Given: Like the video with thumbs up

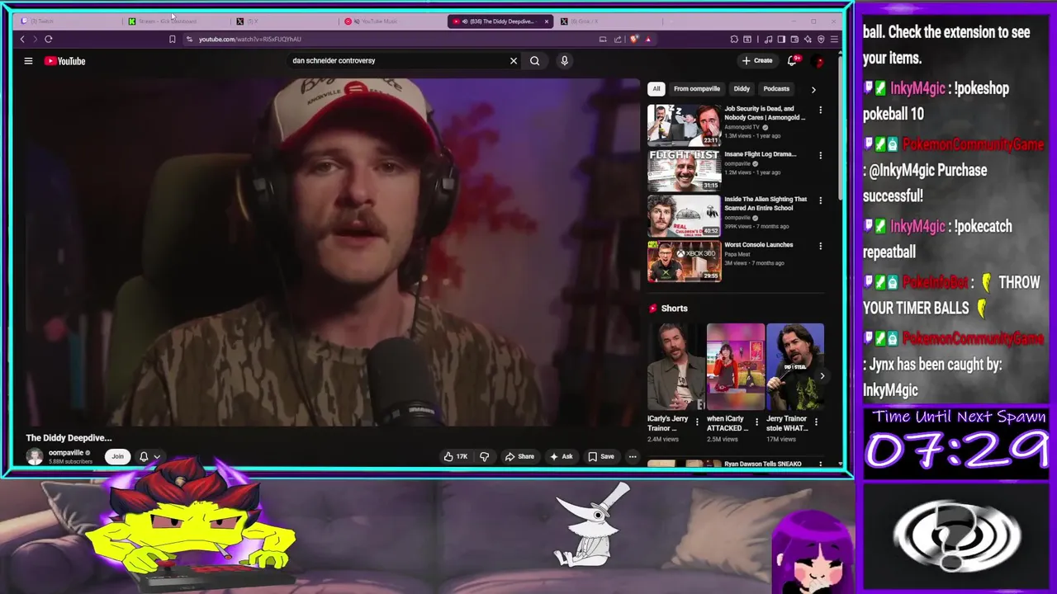Looking at the screenshot, I should pyautogui.click(x=455, y=456).
